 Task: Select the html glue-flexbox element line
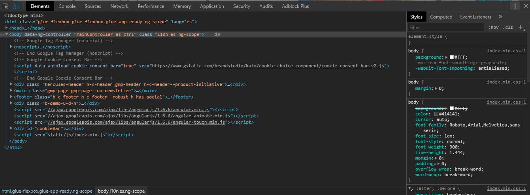pyautogui.click(x=100, y=22)
